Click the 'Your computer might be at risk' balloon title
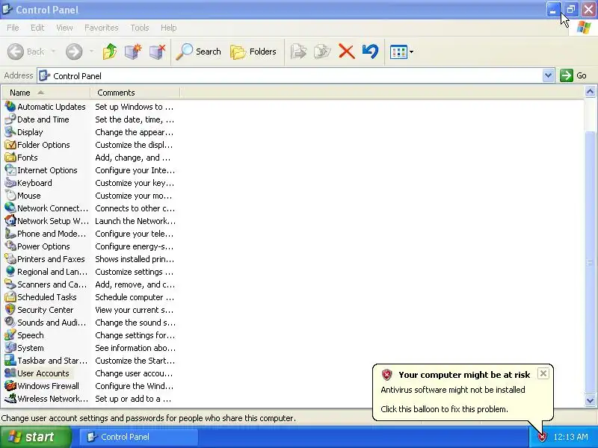The height and width of the screenshot is (448, 598). tap(464, 375)
